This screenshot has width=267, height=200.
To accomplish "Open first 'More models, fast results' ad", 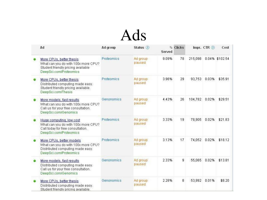I will pyautogui.click(x=60, y=100).
